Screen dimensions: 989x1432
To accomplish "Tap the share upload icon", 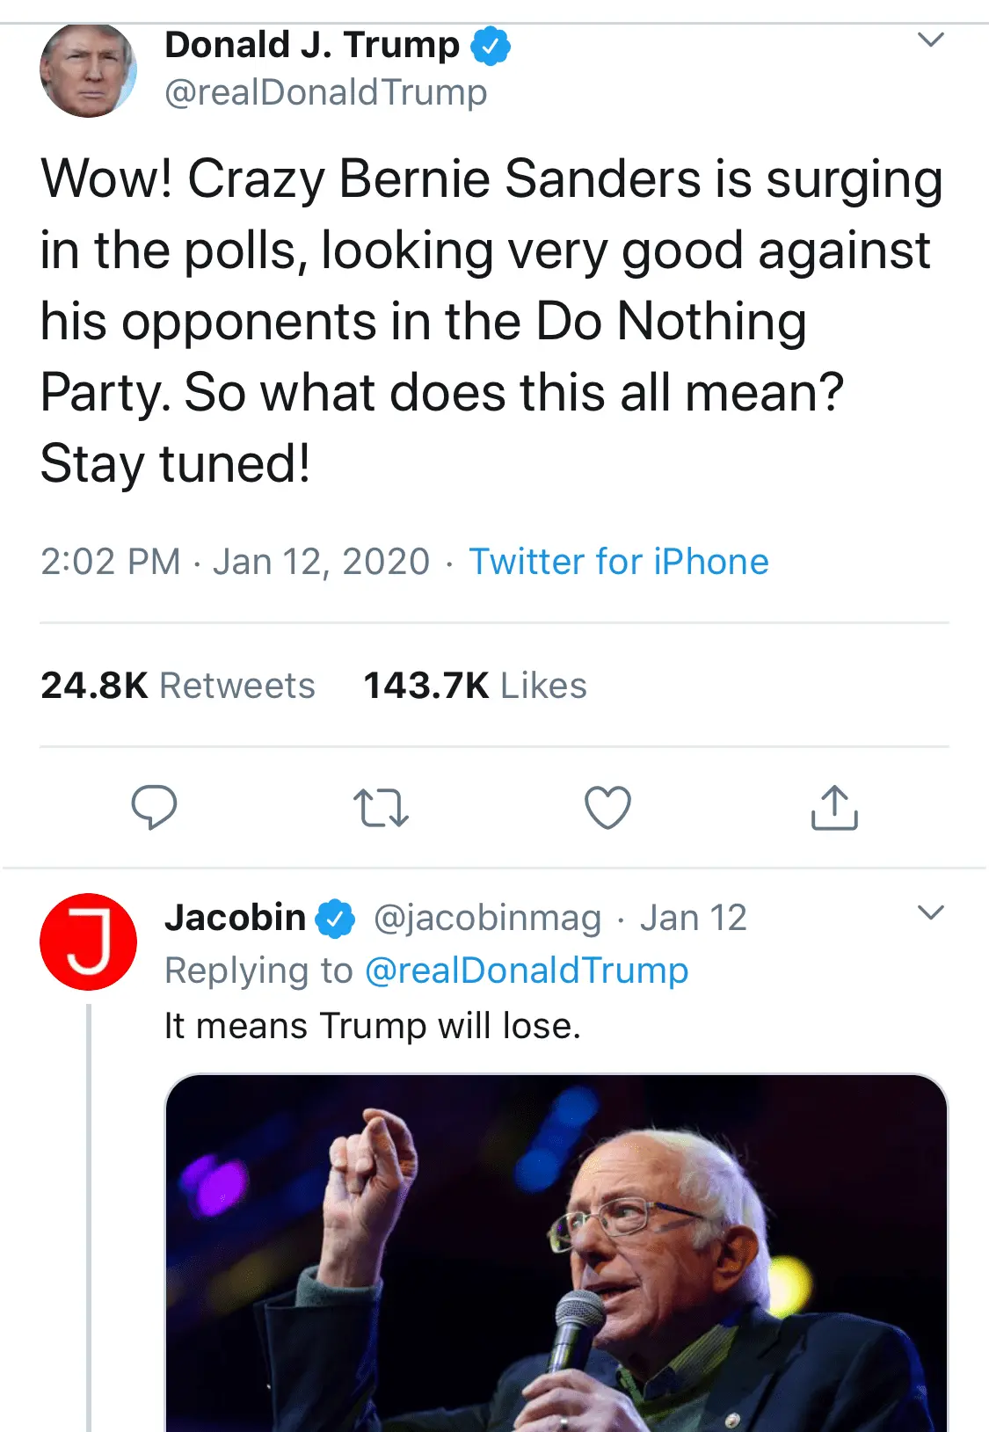I will (x=833, y=807).
